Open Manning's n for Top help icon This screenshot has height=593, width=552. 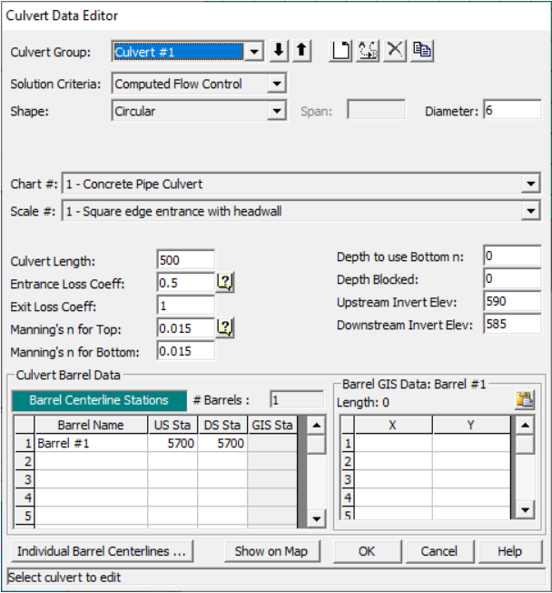click(x=225, y=327)
